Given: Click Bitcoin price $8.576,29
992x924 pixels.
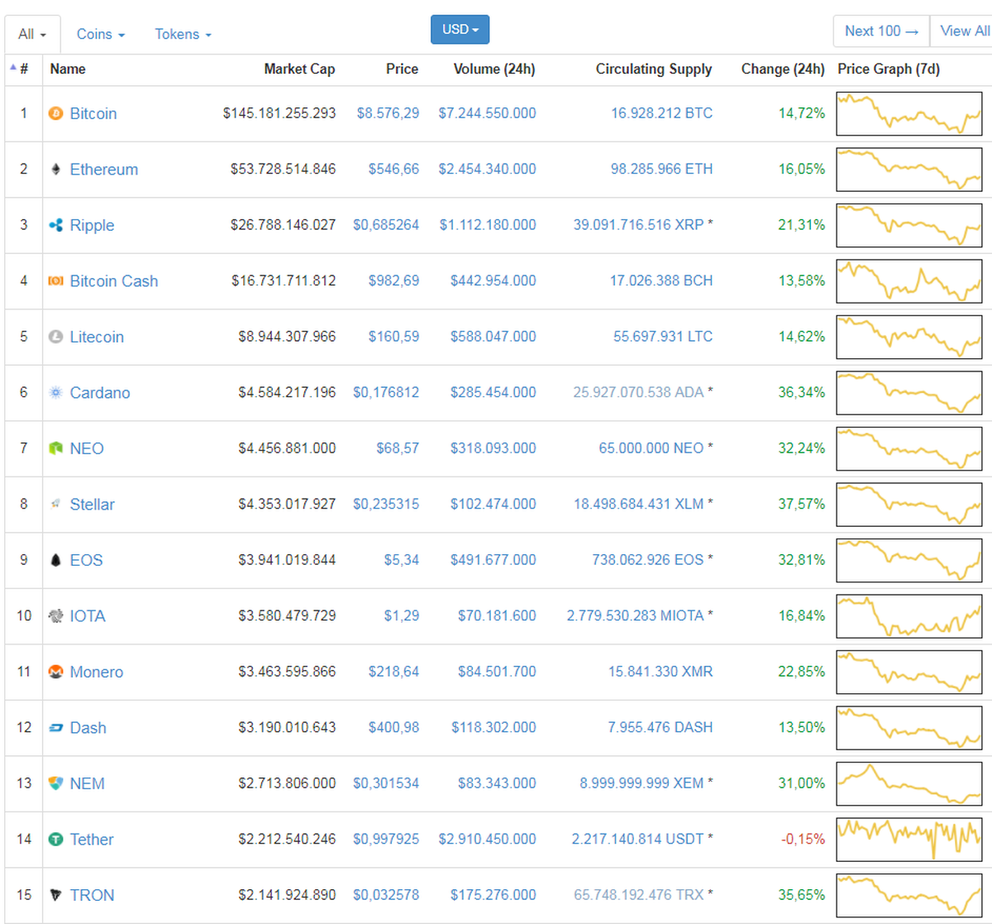Looking at the screenshot, I should click(388, 113).
